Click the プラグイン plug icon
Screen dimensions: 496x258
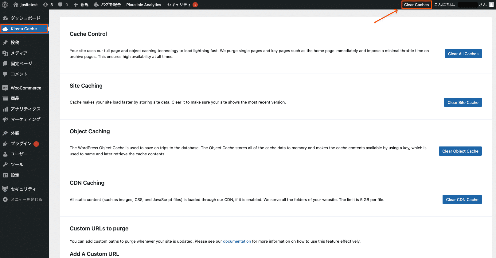click(x=5, y=143)
